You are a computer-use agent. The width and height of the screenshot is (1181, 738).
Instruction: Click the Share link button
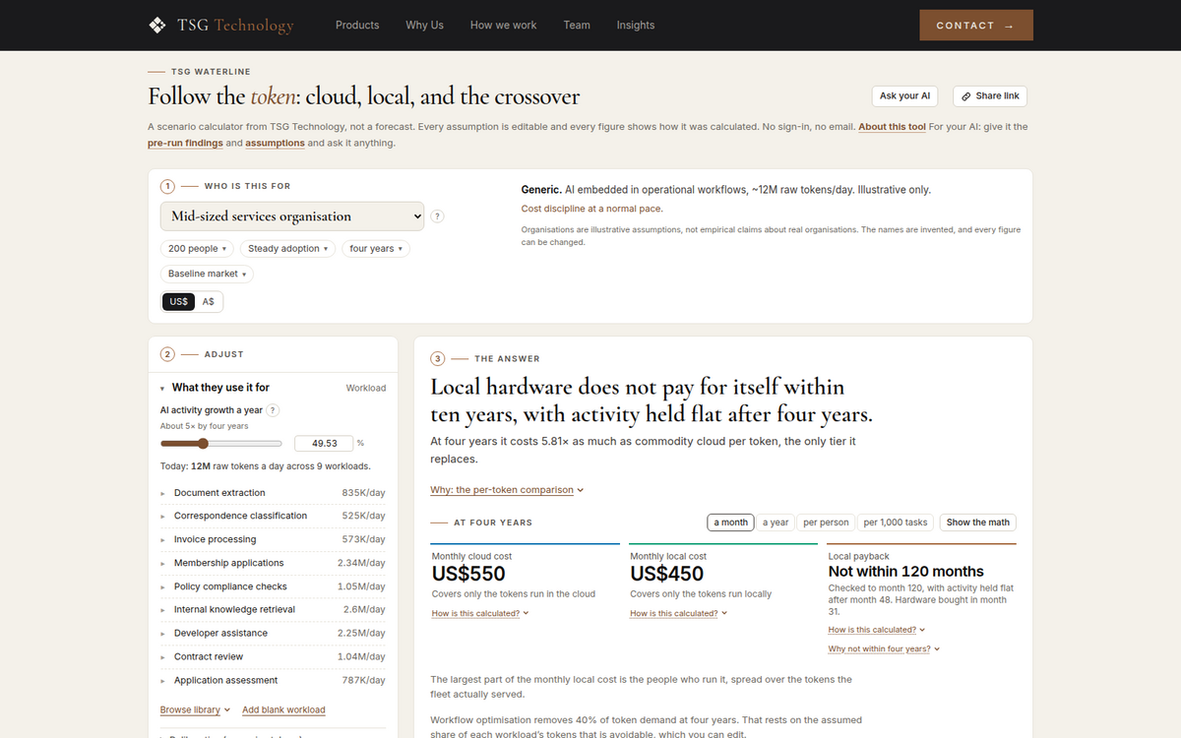tap(990, 96)
